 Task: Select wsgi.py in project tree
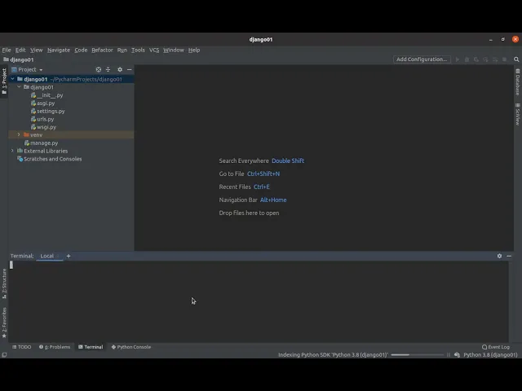coord(43,127)
